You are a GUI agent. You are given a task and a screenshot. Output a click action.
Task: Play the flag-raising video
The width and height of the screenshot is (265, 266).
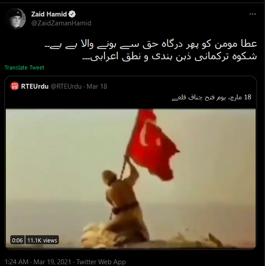click(131, 179)
